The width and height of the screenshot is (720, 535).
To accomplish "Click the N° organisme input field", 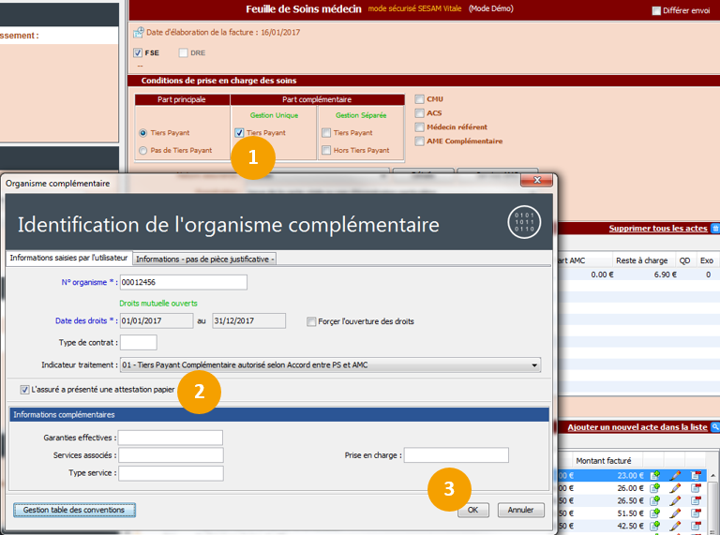I will click(x=183, y=282).
